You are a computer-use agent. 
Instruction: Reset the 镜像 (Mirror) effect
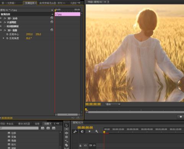coord(52,30)
